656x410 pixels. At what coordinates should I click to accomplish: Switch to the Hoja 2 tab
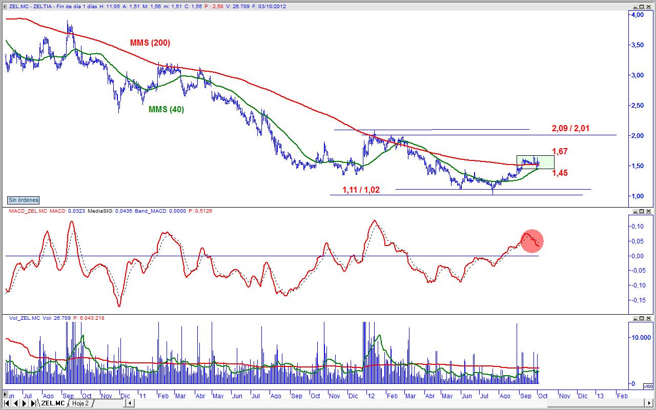[80, 403]
